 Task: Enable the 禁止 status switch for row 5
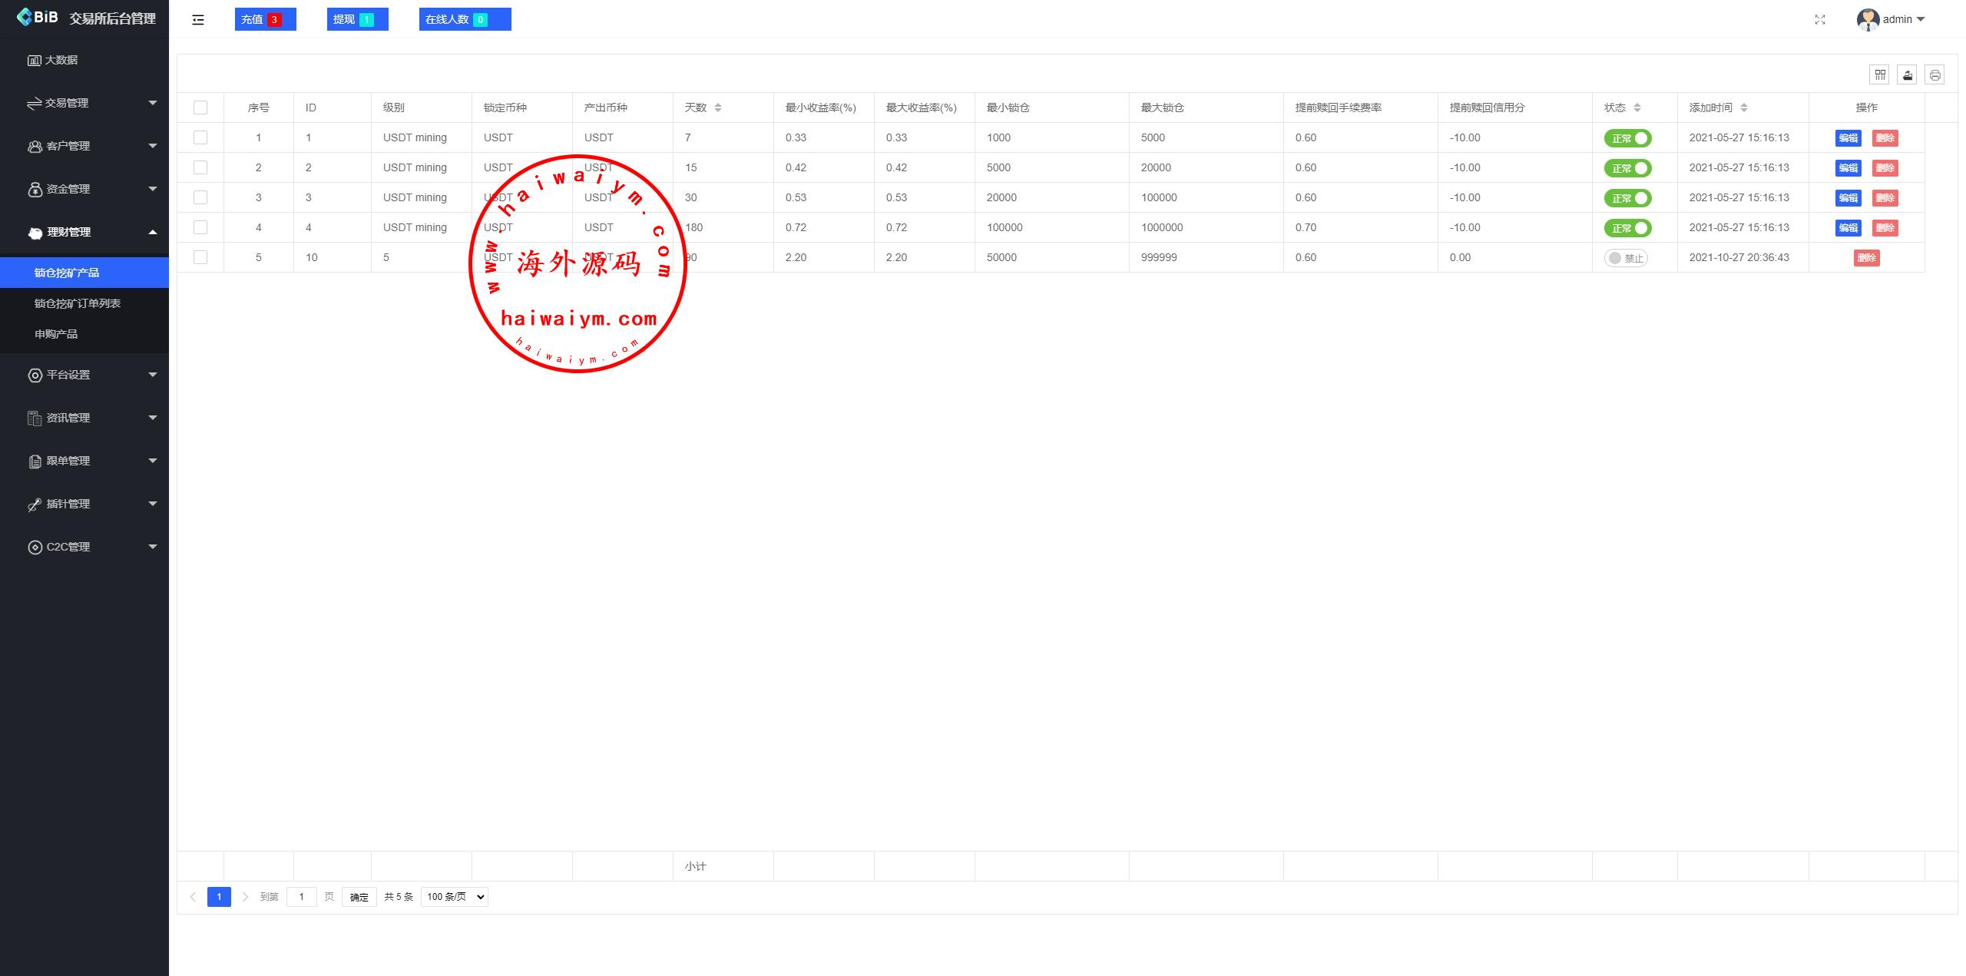(x=1625, y=258)
